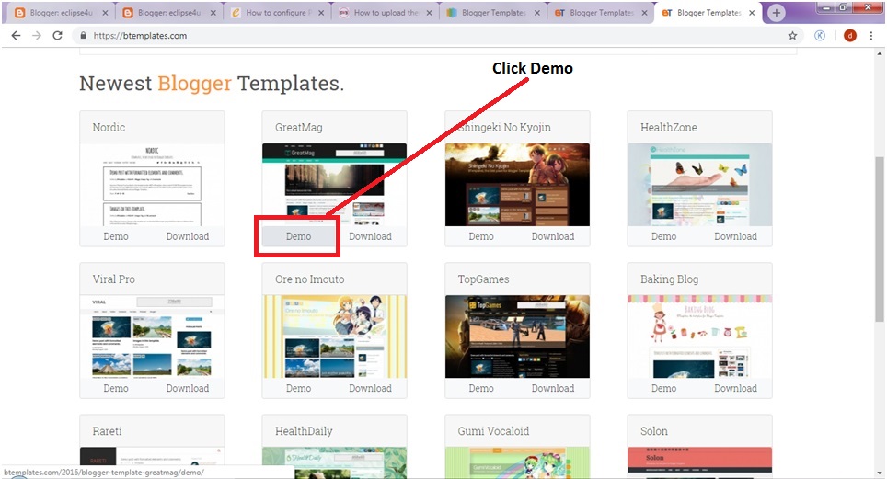Download the GreatMag template
The image size is (887, 479).
371,236
